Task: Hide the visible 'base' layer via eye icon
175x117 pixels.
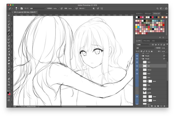Action: click(x=137, y=97)
